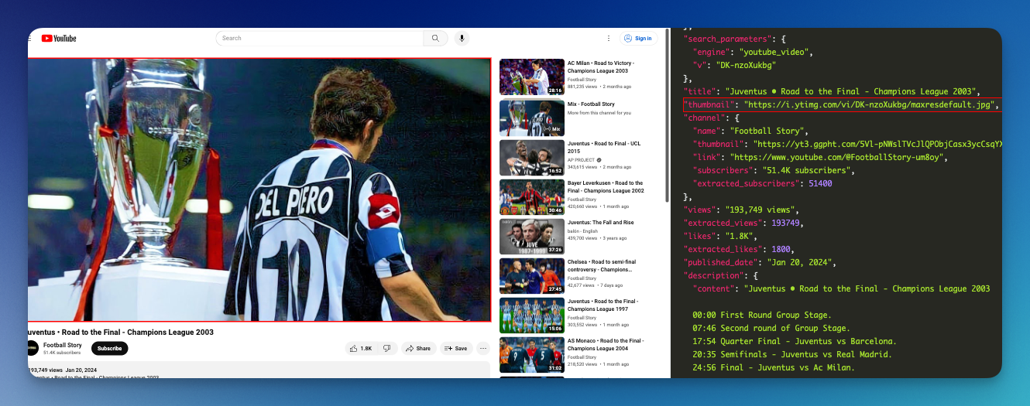Click the Sign in button

click(x=638, y=38)
